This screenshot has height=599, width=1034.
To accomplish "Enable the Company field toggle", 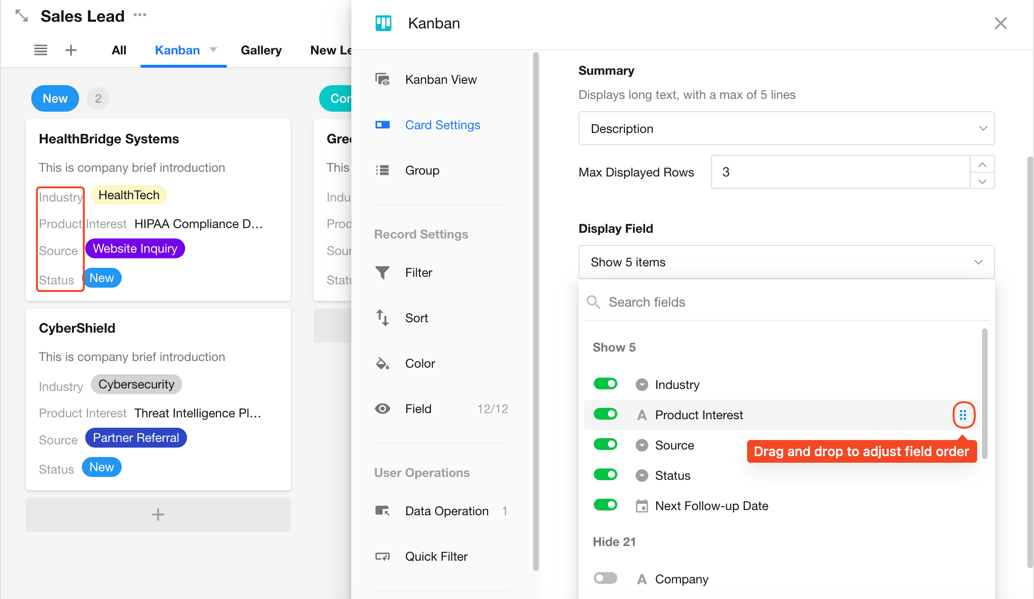I will click(606, 578).
